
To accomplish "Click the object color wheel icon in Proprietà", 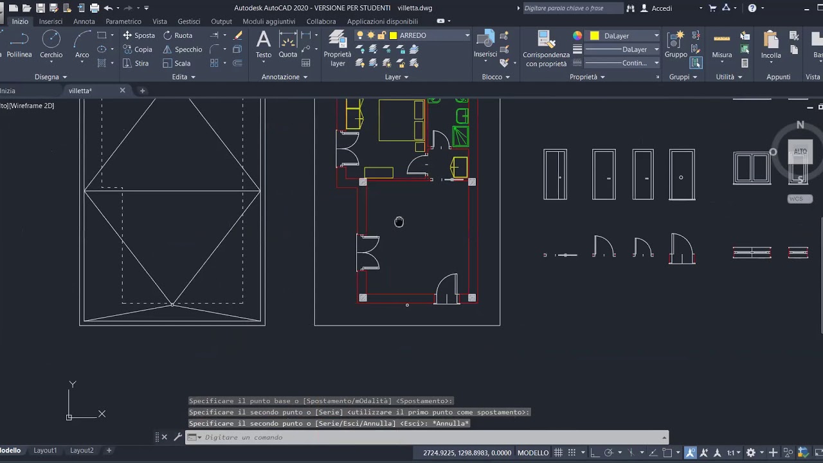I will [x=577, y=35].
